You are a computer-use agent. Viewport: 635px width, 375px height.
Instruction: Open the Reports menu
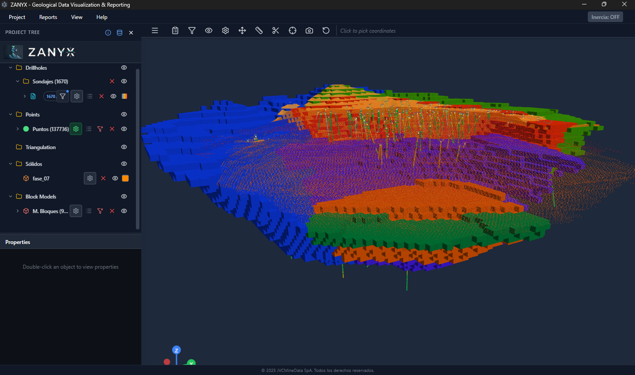[48, 17]
